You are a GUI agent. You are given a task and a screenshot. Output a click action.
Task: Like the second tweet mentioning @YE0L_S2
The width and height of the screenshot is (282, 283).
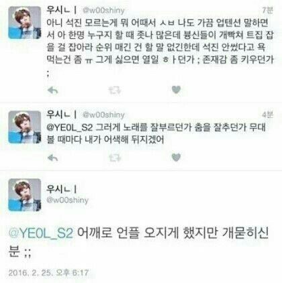pyautogui.click(x=176, y=158)
